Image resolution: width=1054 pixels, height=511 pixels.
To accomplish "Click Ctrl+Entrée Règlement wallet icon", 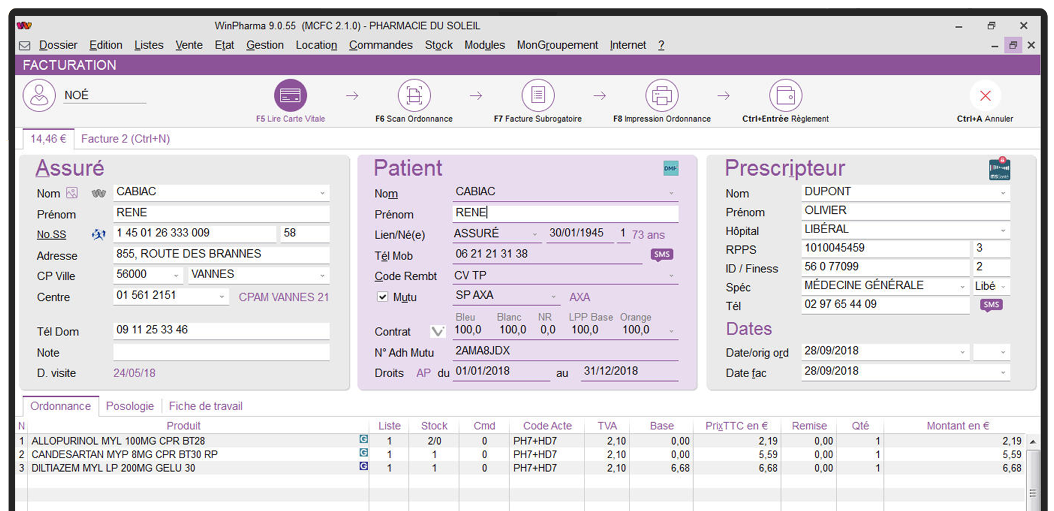I will (x=785, y=95).
